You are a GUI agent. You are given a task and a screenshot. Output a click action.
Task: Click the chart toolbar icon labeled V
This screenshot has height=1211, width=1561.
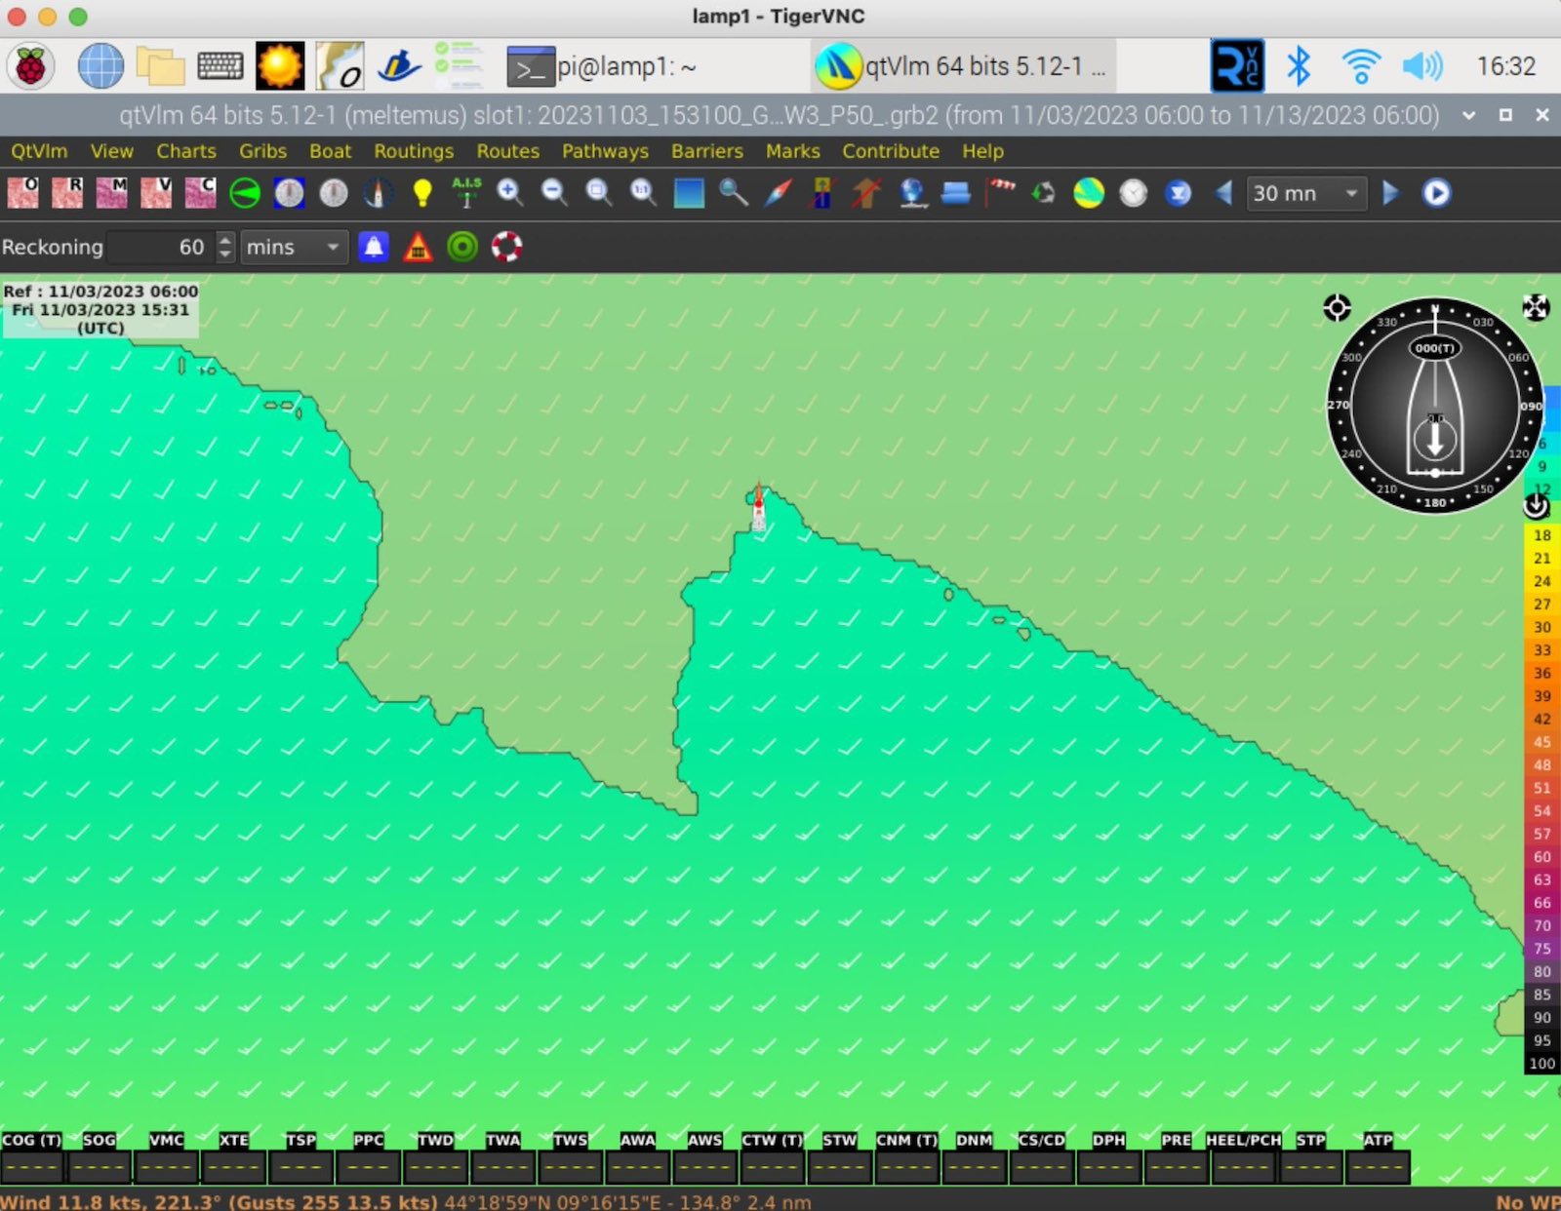(x=156, y=193)
